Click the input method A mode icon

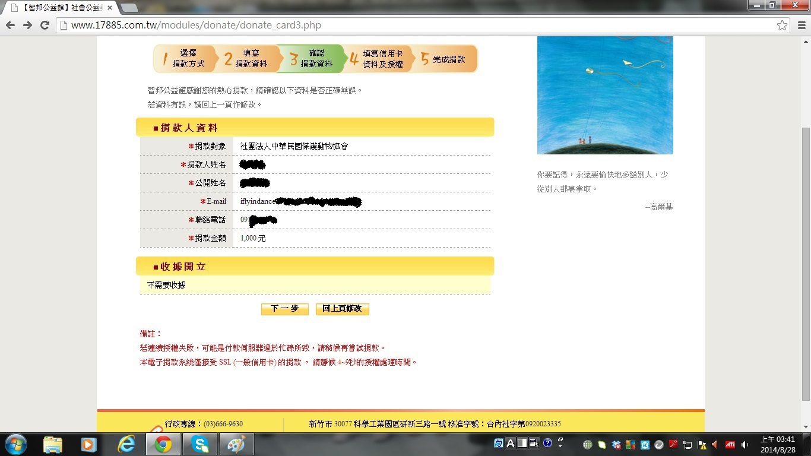click(x=511, y=443)
